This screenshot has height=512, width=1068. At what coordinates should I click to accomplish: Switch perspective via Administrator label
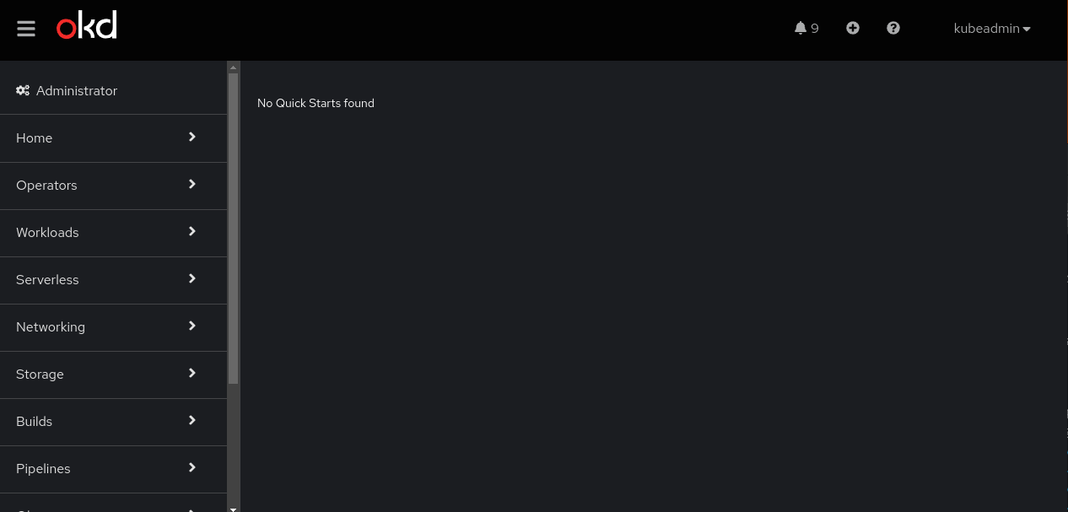77,90
